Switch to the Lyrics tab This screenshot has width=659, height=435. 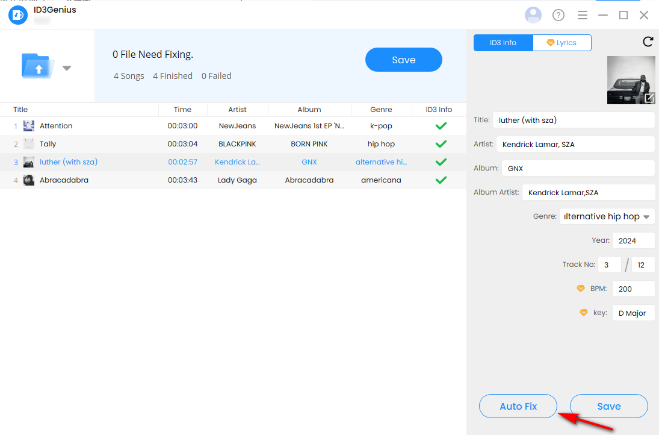point(562,43)
